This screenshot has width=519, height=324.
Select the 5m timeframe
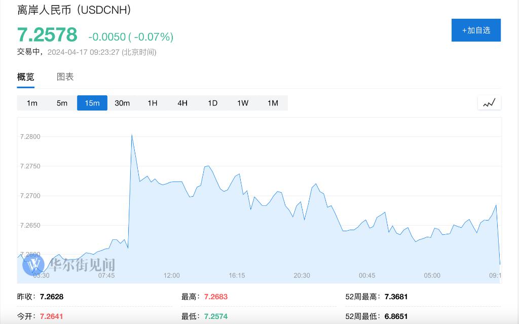click(x=62, y=103)
